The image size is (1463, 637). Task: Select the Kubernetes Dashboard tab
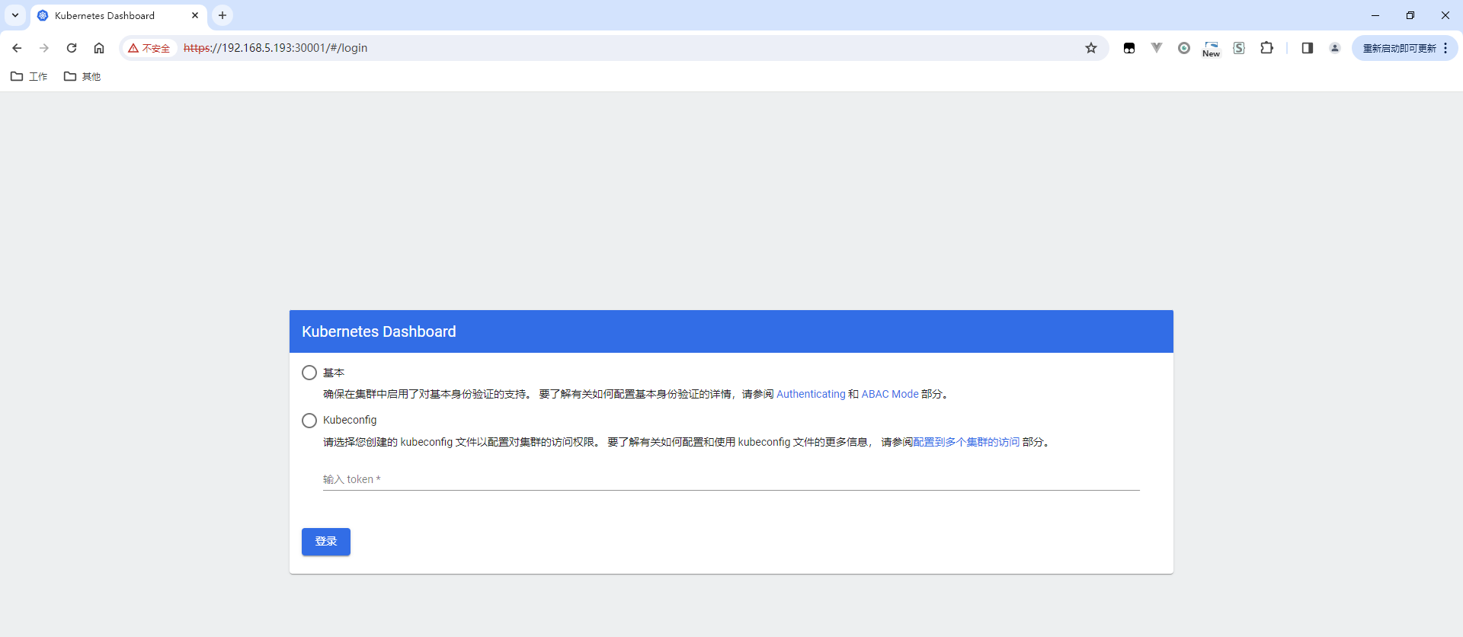[x=119, y=15]
